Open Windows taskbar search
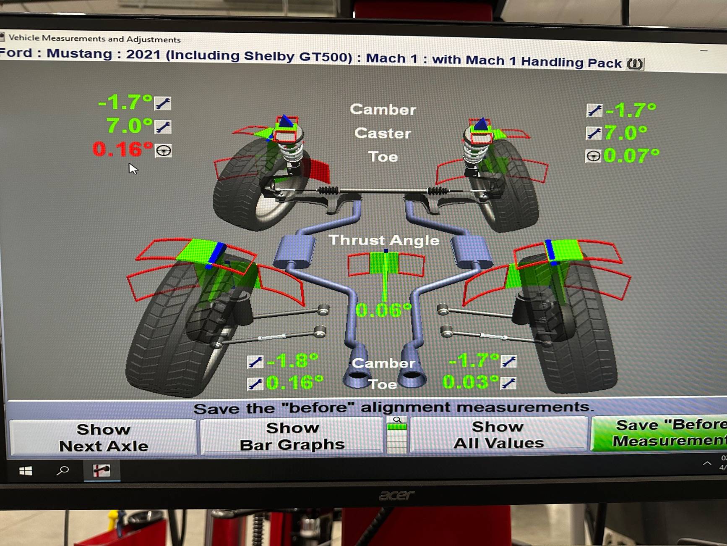This screenshot has width=727, height=546. (63, 470)
